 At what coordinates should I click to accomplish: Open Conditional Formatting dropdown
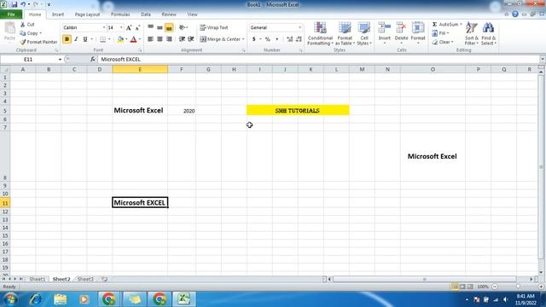[320, 33]
